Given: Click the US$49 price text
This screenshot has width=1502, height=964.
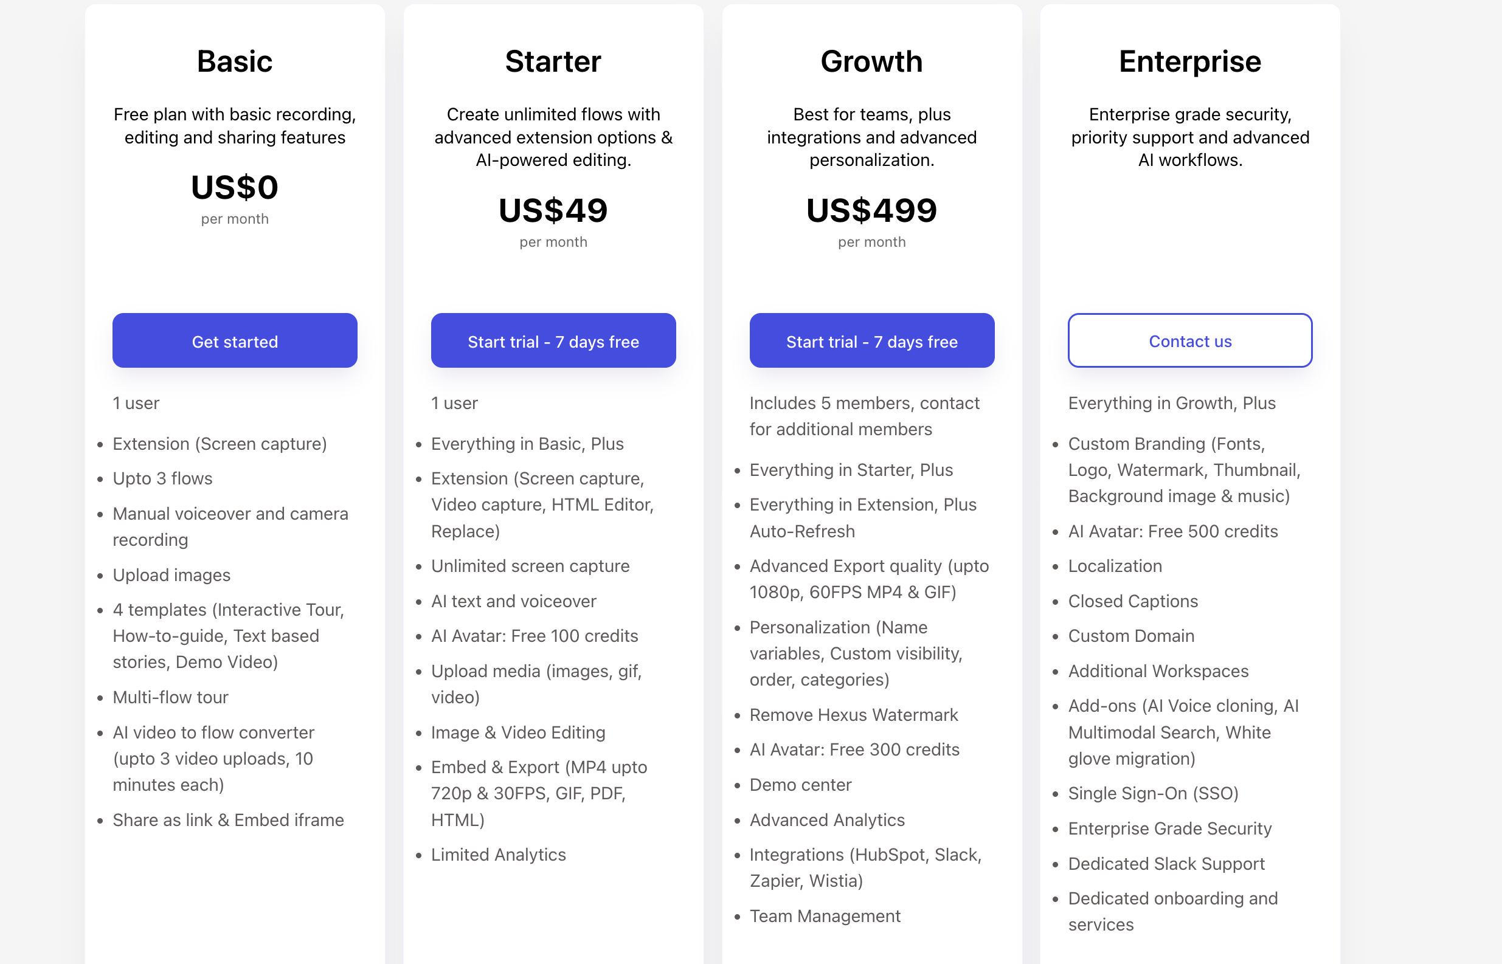Looking at the screenshot, I should tap(553, 210).
